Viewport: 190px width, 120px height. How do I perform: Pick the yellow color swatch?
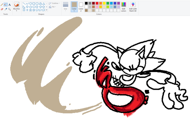point(104,3)
